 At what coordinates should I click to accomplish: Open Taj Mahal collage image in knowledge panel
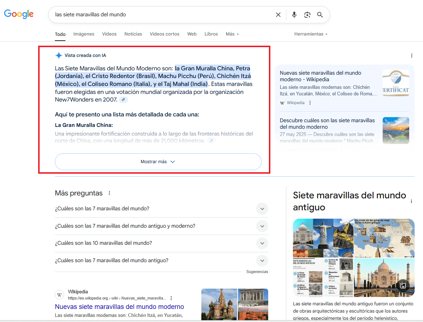[x=323, y=238]
